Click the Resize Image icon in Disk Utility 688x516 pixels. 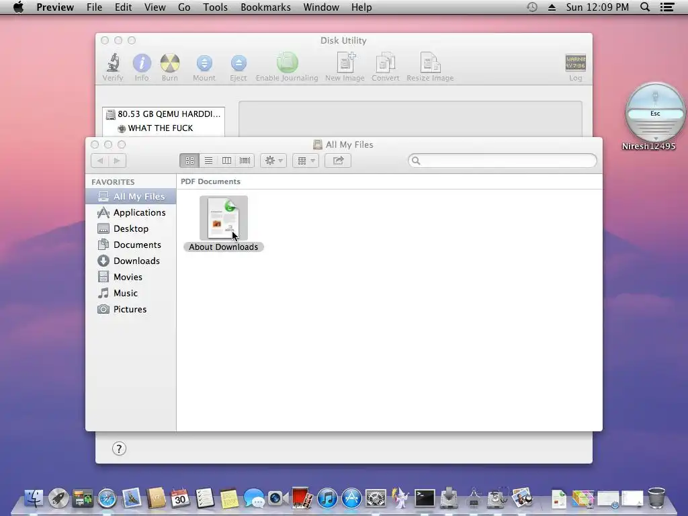coord(430,62)
